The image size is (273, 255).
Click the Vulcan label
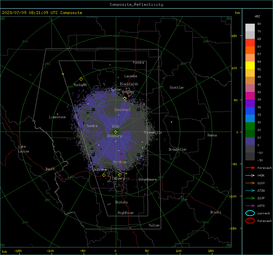[x=154, y=225]
